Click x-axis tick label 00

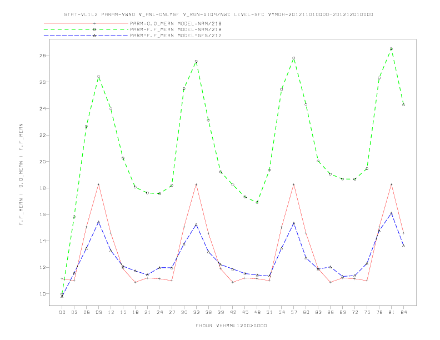[x=62, y=312]
